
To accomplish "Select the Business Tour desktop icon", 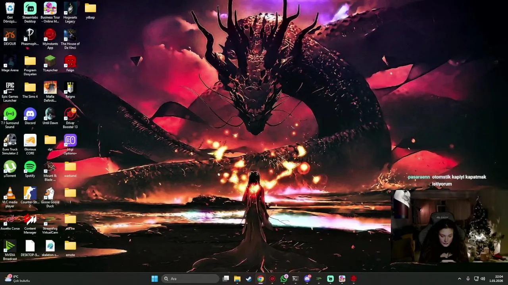I will point(50,13).
